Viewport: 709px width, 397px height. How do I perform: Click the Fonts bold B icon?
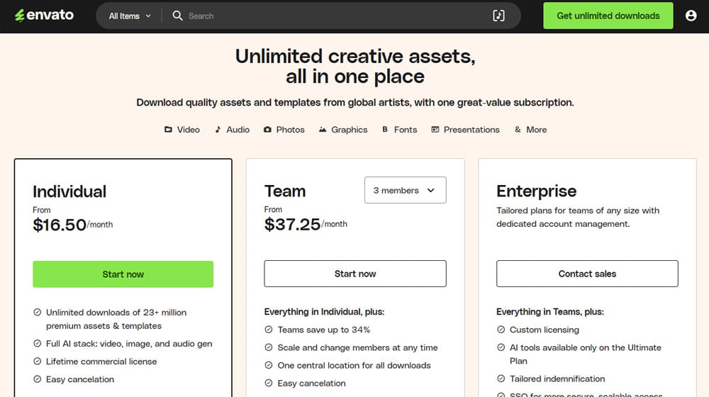pos(385,129)
